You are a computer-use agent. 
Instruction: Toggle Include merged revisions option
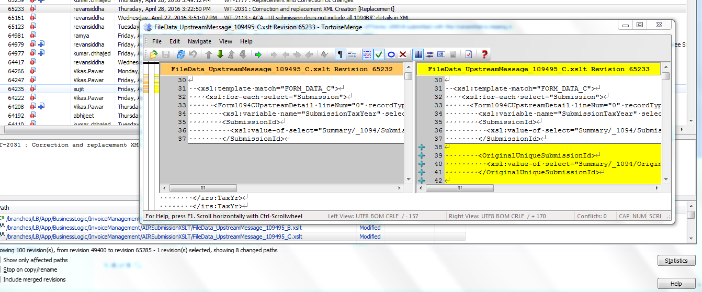(x=34, y=279)
